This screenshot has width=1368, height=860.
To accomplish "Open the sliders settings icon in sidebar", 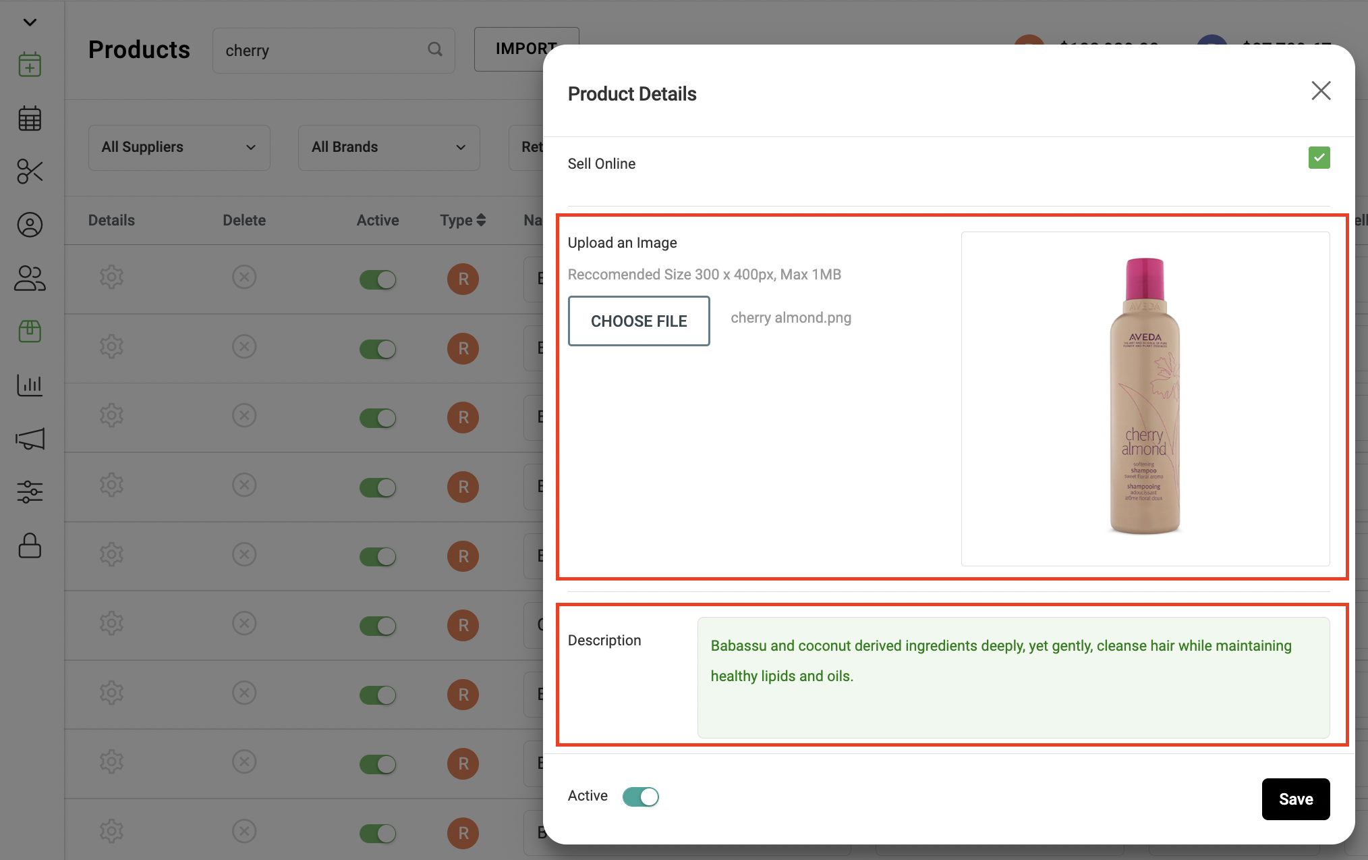I will coord(30,491).
